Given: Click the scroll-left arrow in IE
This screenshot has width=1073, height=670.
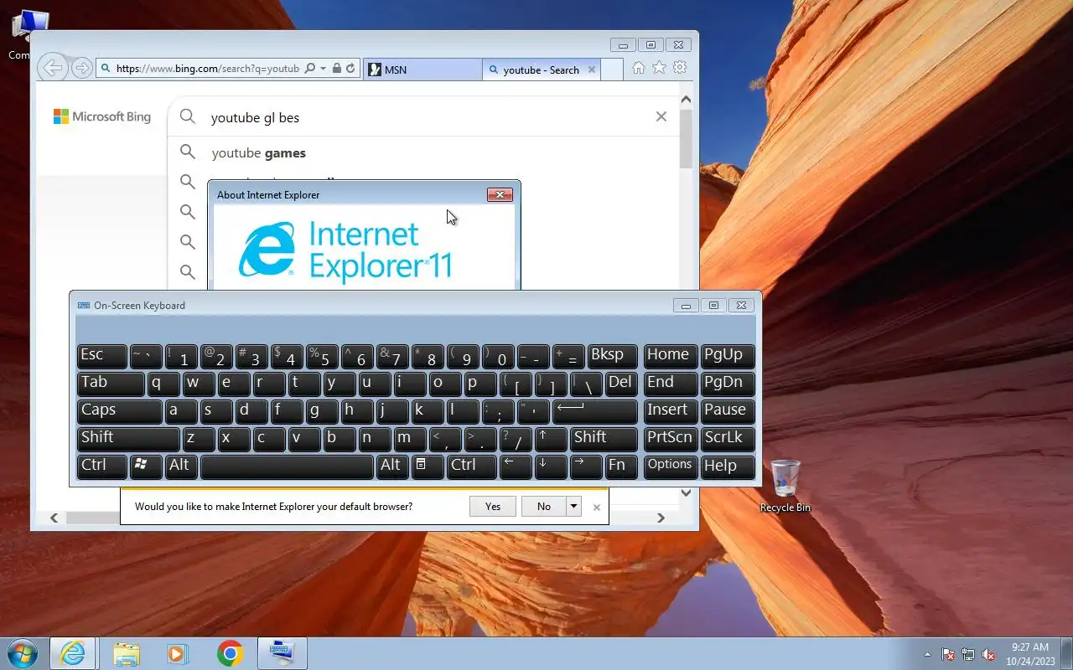Looking at the screenshot, I should [54, 518].
